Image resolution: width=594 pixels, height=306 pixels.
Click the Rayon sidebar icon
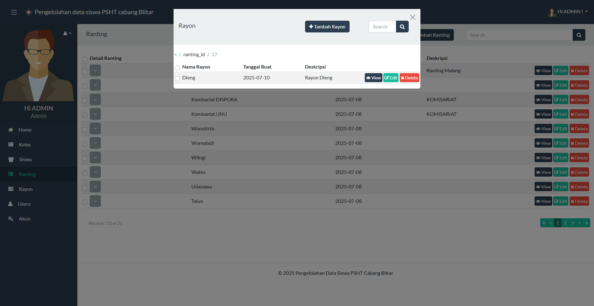coord(11,189)
